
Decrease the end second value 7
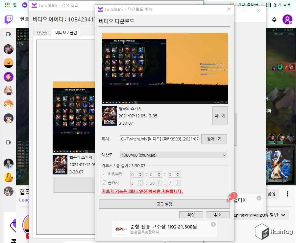tap(178, 184)
